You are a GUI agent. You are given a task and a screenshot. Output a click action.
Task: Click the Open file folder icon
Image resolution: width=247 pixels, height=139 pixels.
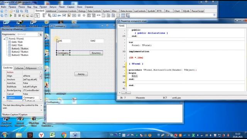11,11
